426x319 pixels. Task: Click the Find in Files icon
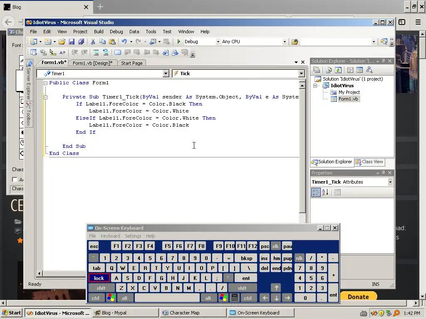click(295, 42)
